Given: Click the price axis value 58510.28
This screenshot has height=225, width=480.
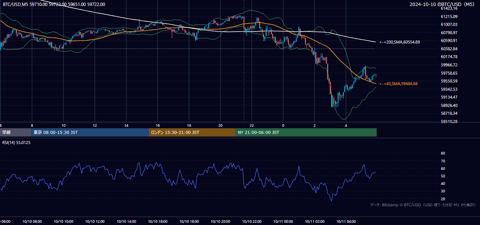Looking at the screenshot, I should (449, 121).
